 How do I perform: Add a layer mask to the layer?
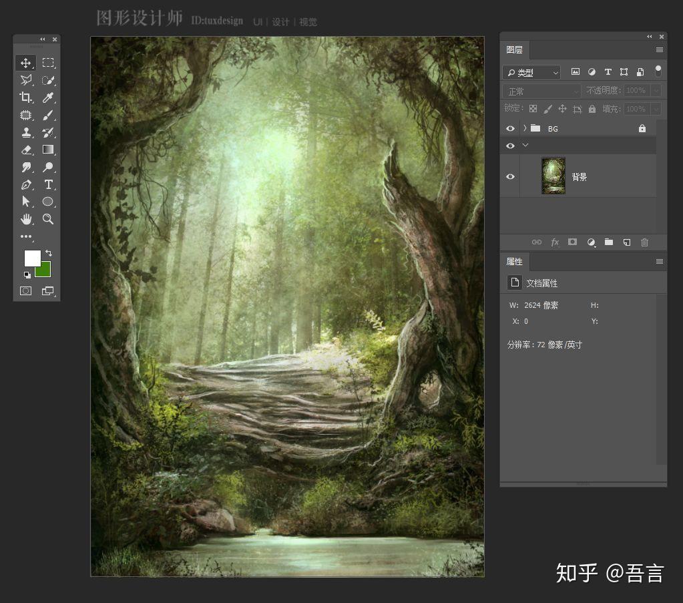[572, 242]
